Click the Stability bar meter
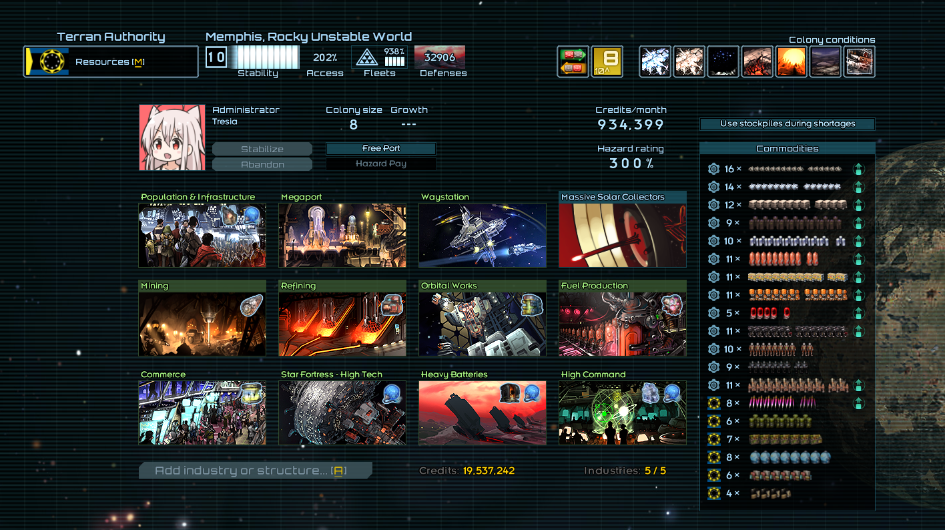The width and height of the screenshot is (945, 530). click(x=268, y=57)
